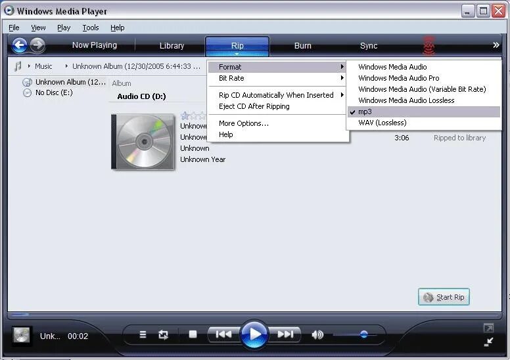The width and height of the screenshot is (510, 360).
Task: Click Music in the breadcrumb
Action: (x=43, y=66)
